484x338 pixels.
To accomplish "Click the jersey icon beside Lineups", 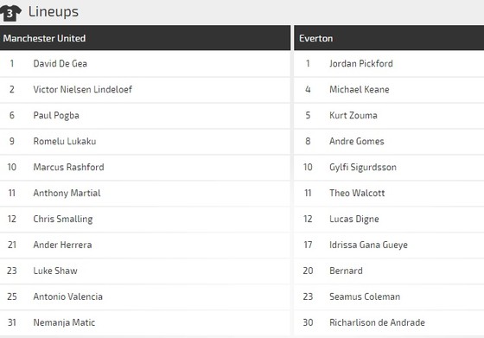I will [10, 13].
